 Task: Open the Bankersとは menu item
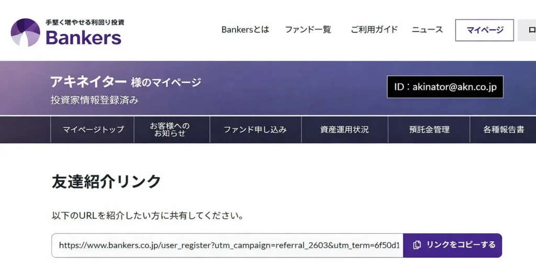245,30
